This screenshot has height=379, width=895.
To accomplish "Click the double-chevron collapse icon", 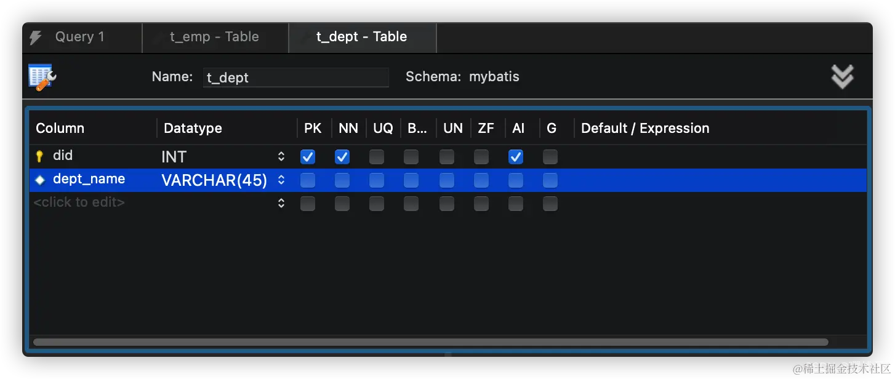I will [842, 77].
